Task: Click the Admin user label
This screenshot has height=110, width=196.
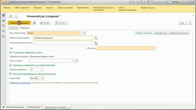Action: (176, 2)
